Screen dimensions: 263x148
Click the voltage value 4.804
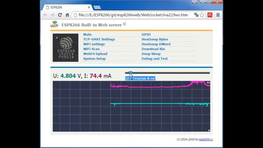68,76
